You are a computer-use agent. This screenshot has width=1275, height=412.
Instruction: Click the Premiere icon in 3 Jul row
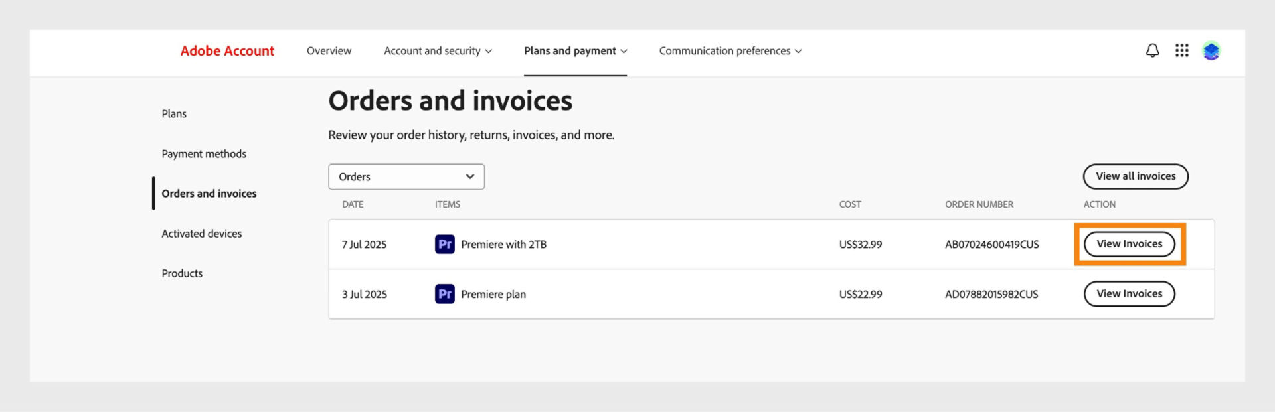point(445,294)
